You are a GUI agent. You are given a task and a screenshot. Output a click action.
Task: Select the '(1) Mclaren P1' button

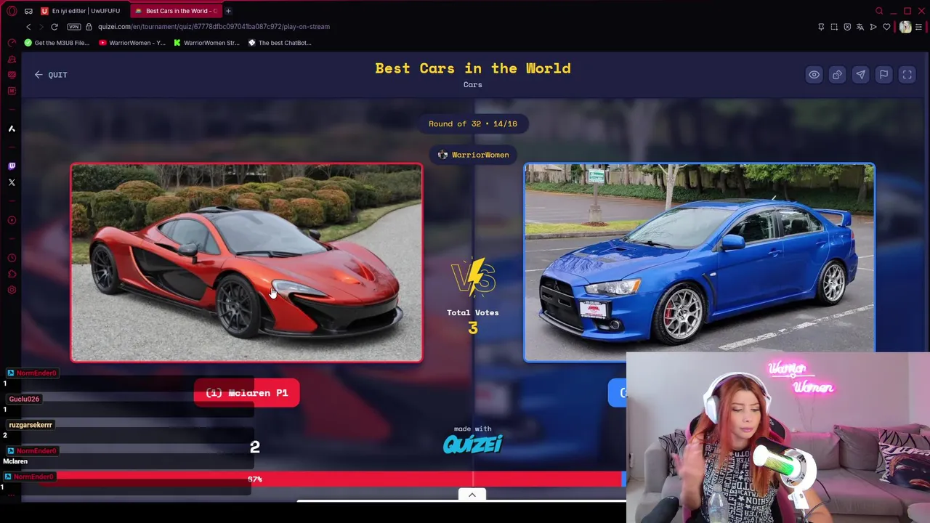pyautogui.click(x=246, y=393)
